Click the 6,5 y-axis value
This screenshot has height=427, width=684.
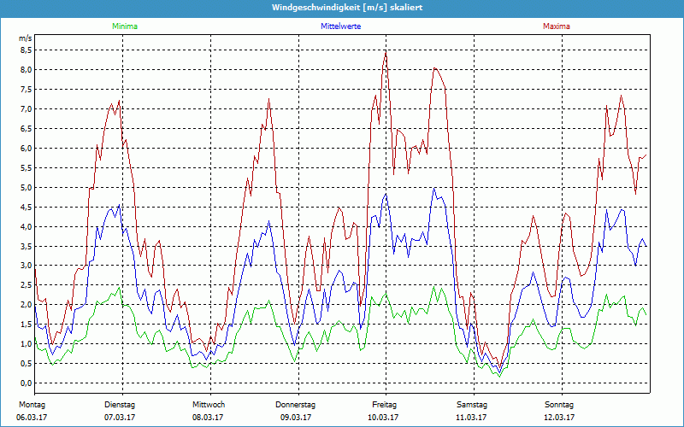click(27, 129)
